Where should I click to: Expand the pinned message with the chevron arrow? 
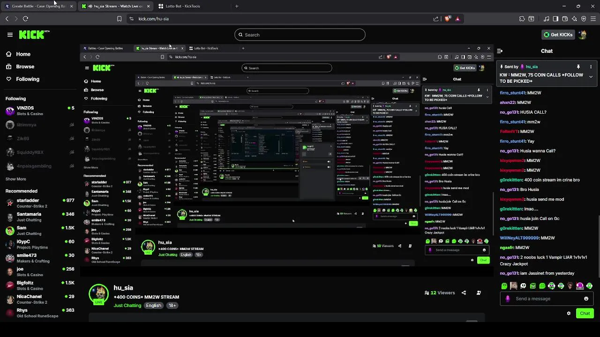coord(591,76)
